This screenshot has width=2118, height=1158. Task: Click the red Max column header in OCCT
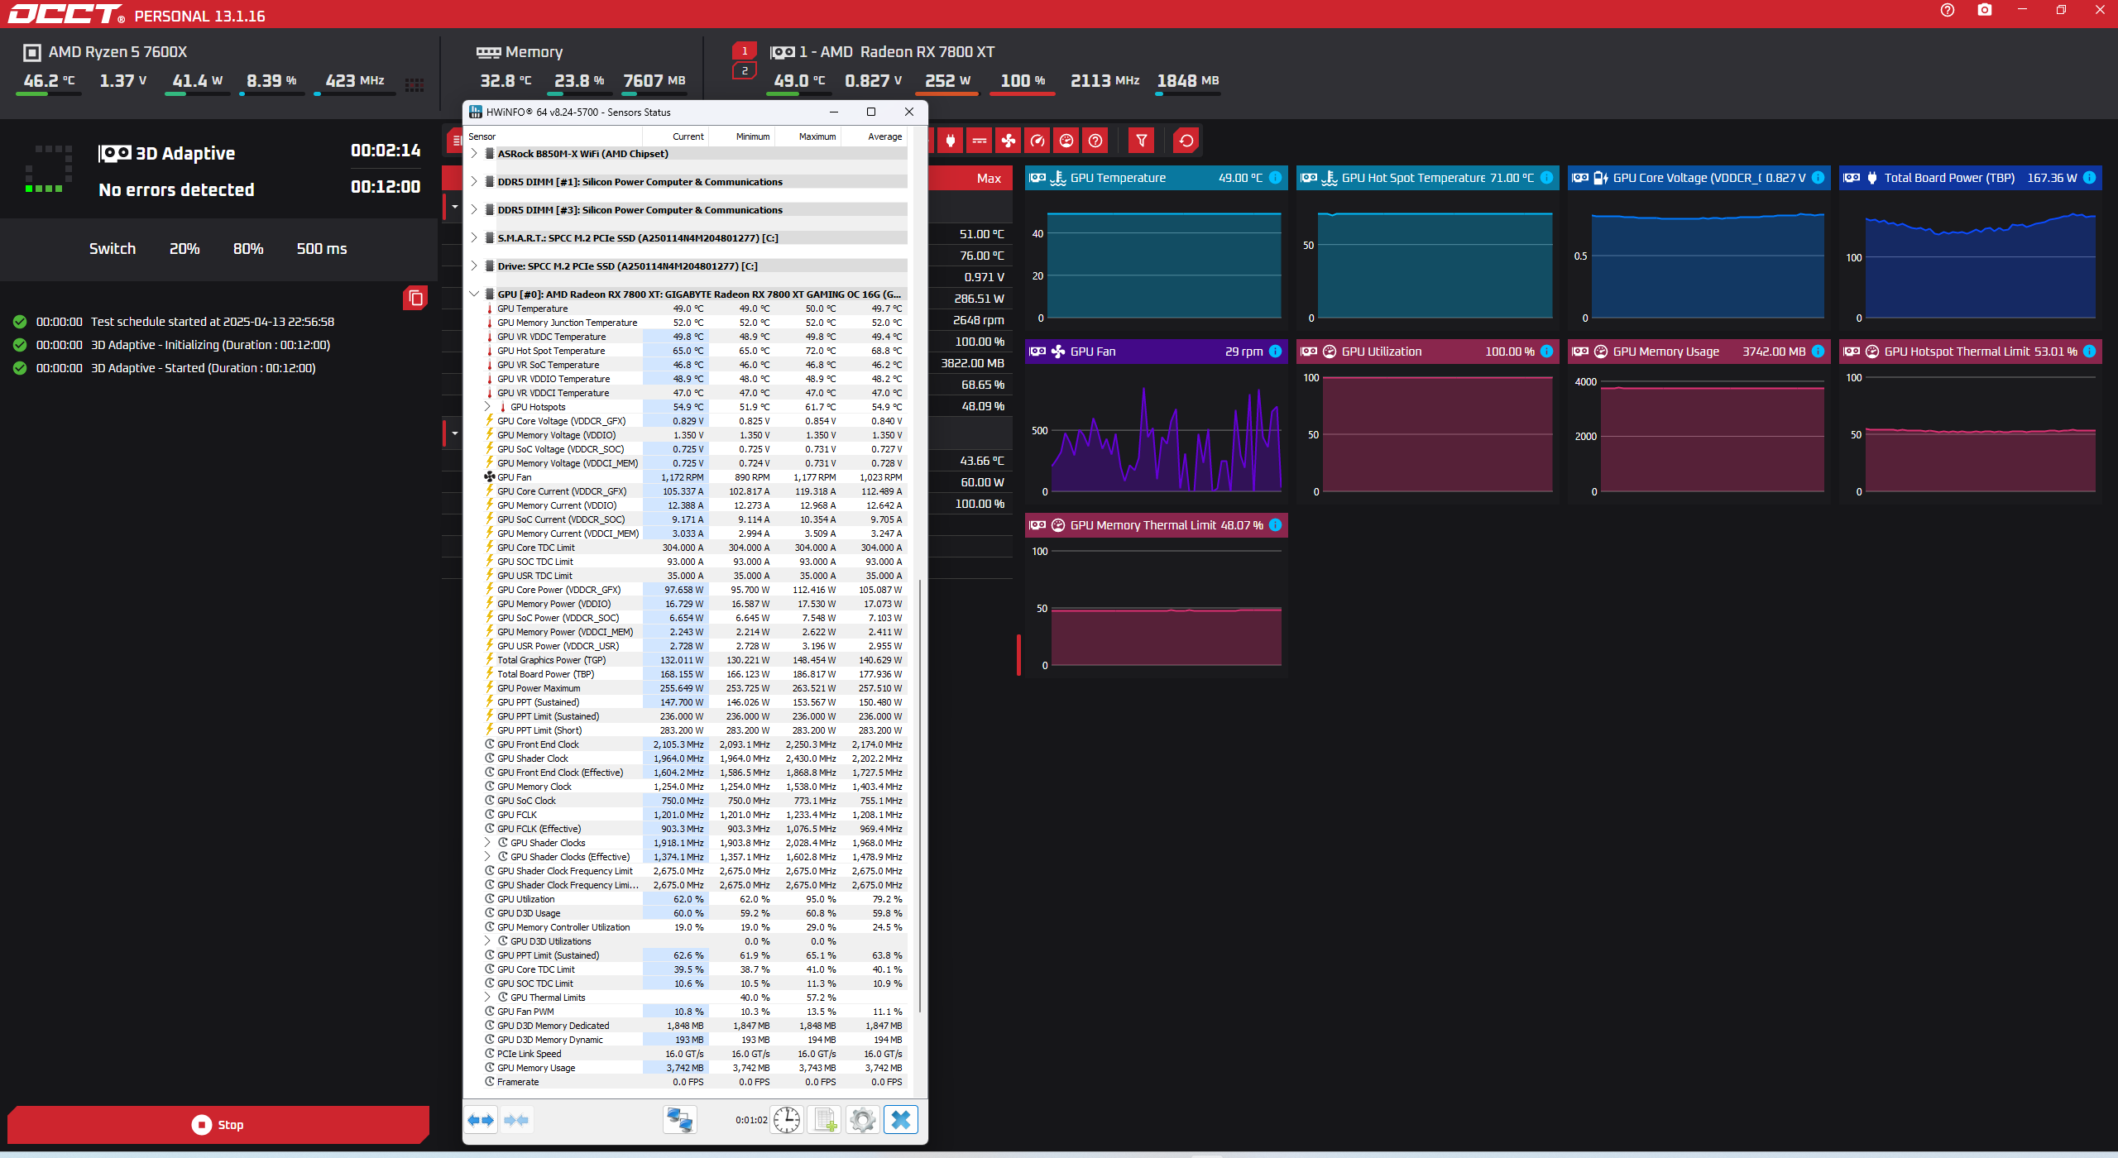tap(989, 179)
